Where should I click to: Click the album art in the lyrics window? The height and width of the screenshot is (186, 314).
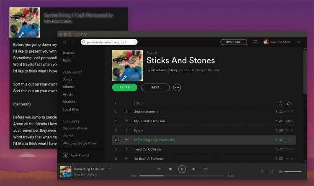tap(25, 23)
